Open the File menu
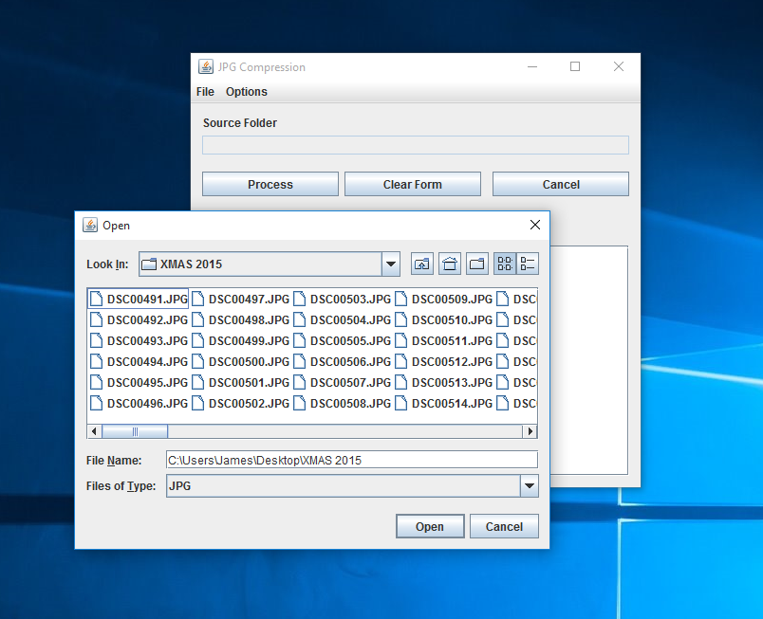 tap(204, 92)
